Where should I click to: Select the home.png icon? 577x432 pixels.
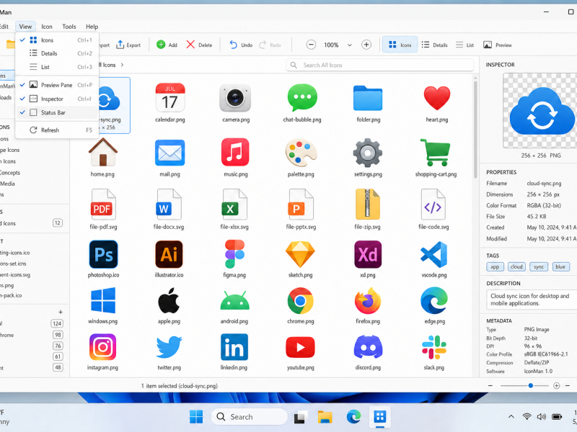coord(102,157)
